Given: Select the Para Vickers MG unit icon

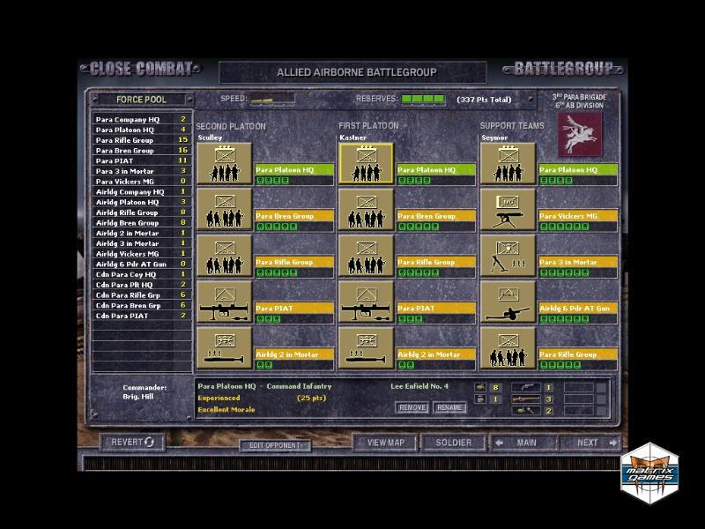Looking at the screenshot, I should [x=508, y=210].
